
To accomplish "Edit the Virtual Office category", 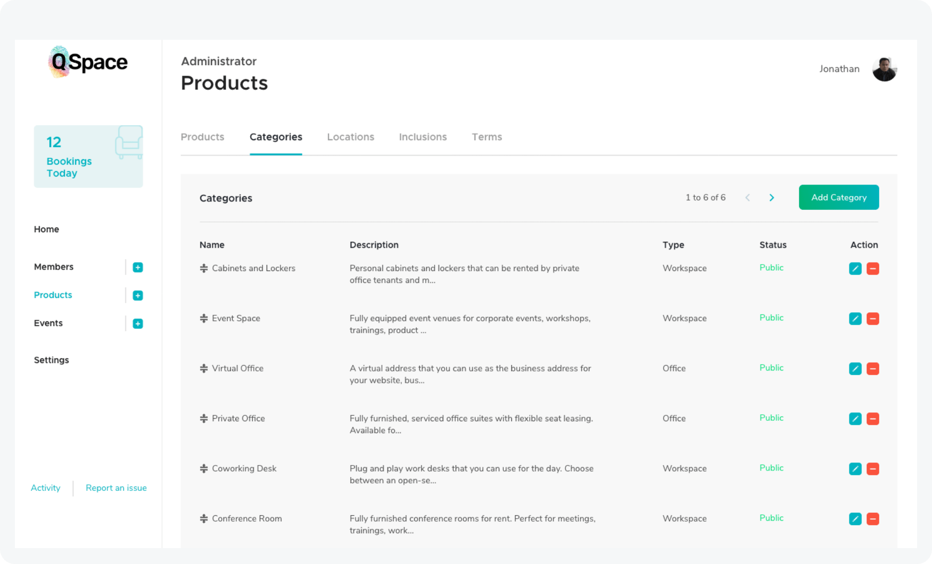I will tap(855, 369).
